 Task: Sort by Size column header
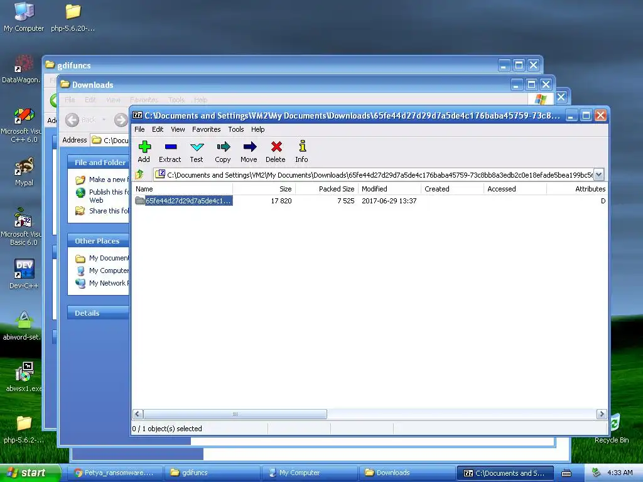264,189
